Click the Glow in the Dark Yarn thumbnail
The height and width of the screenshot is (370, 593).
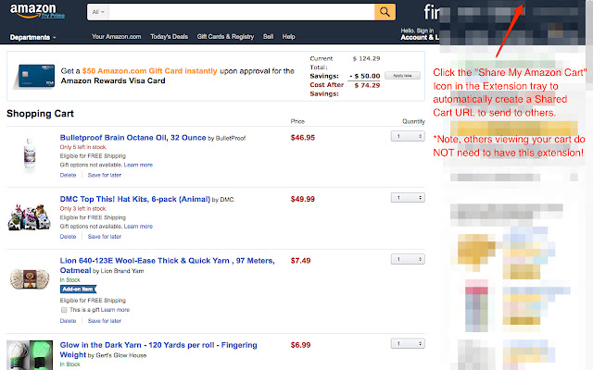coord(30,355)
